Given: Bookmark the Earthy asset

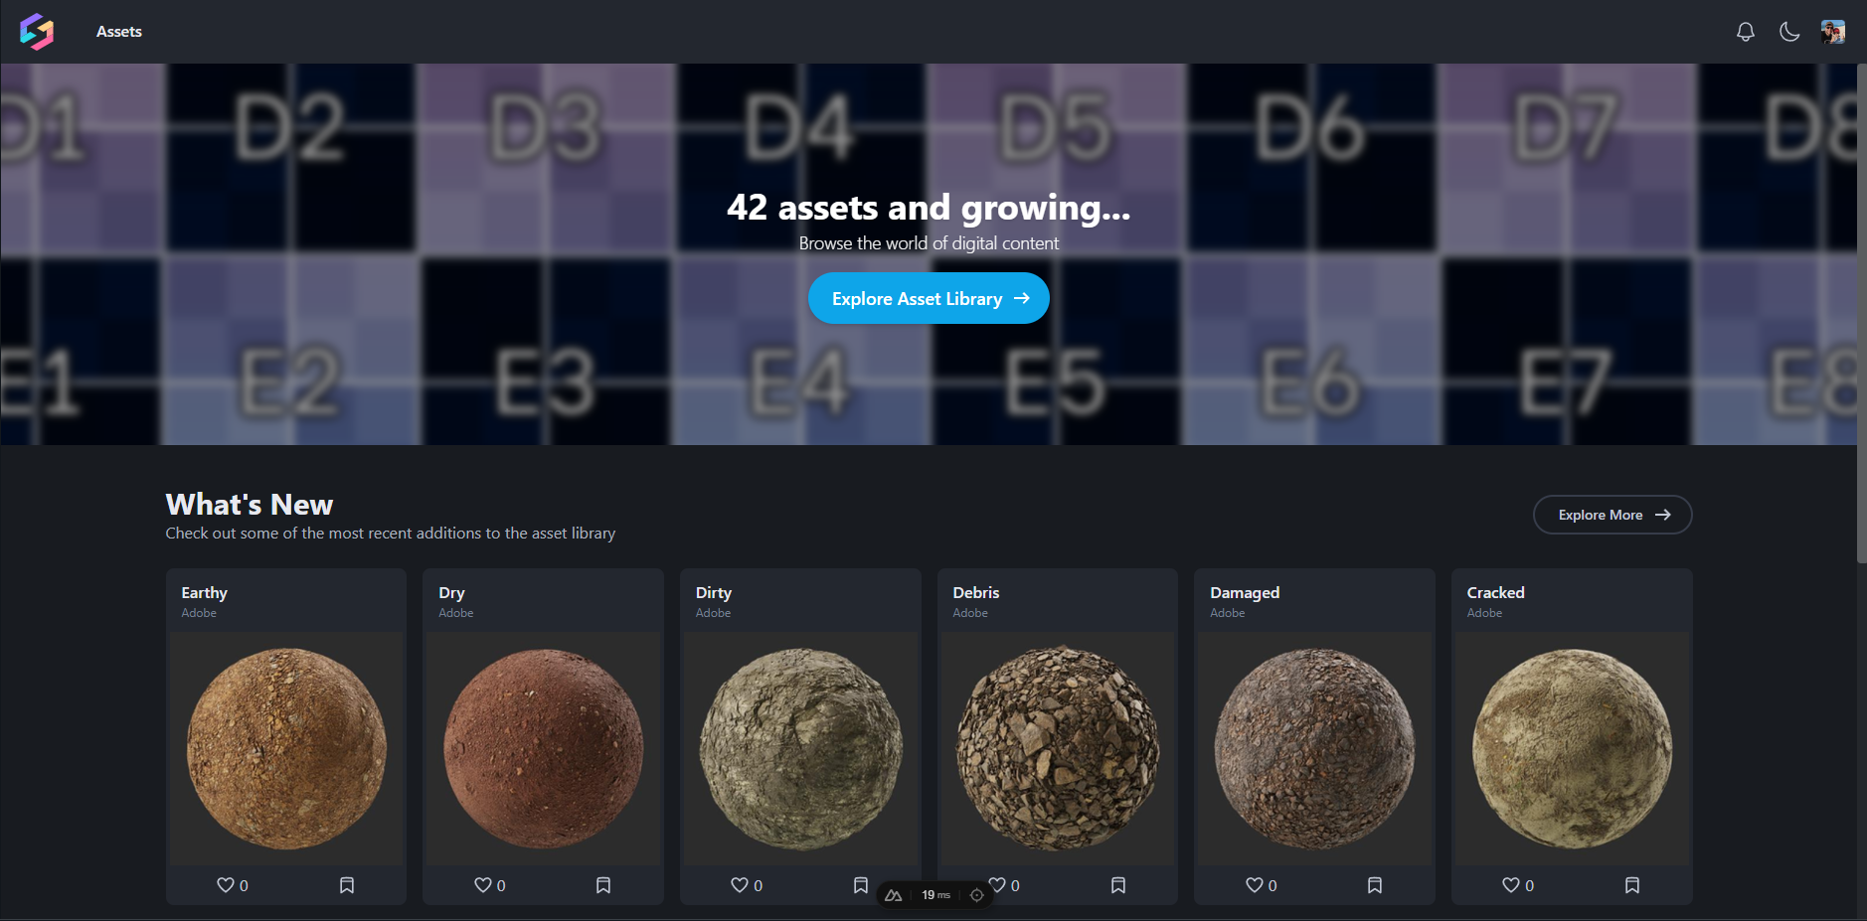Looking at the screenshot, I should (347, 885).
